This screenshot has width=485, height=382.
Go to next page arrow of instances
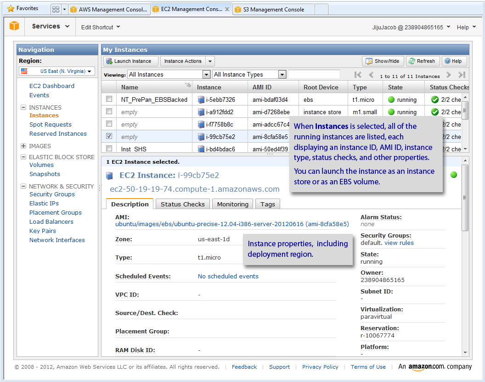coord(449,75)
